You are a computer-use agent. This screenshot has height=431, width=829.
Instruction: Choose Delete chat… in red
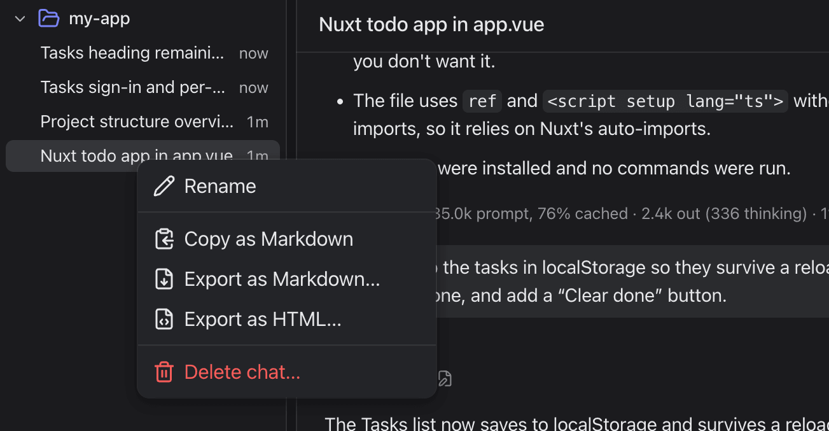tap(287, 372)
